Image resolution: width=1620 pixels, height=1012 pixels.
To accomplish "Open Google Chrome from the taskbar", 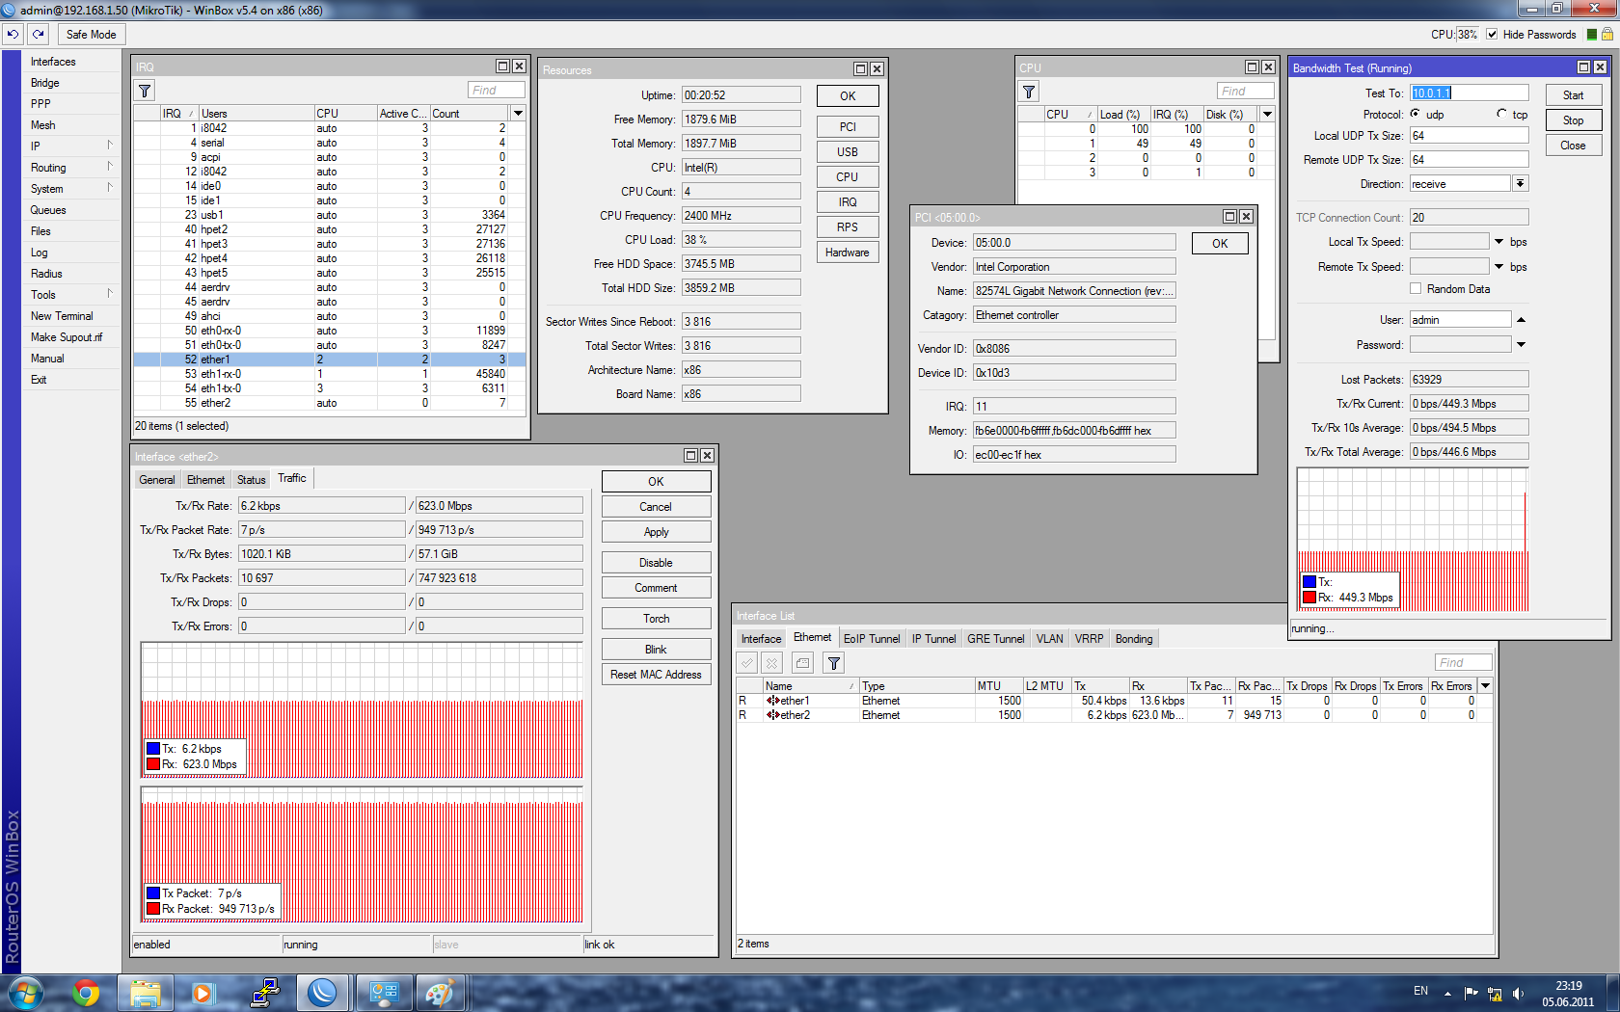I will point(86,993).
